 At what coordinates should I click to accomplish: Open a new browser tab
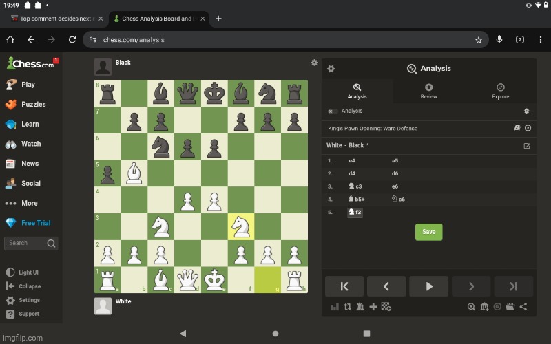tap(218, 19)
